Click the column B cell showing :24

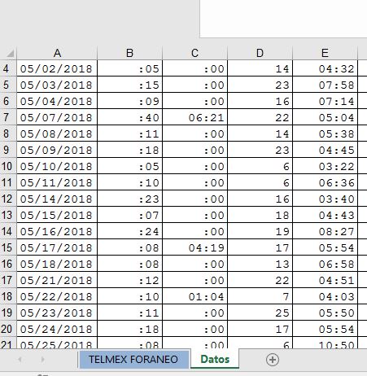pyautogui.click(x=129, y=231)
